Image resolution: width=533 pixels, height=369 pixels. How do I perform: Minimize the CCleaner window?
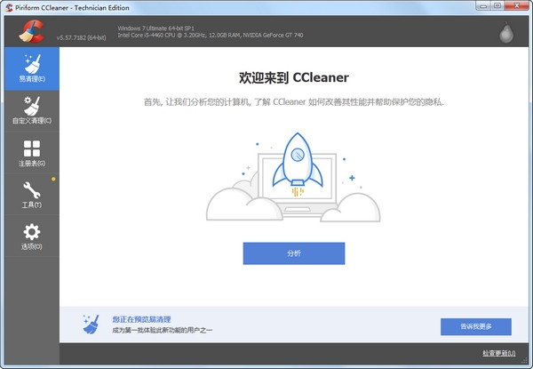(x=484, y=6)
